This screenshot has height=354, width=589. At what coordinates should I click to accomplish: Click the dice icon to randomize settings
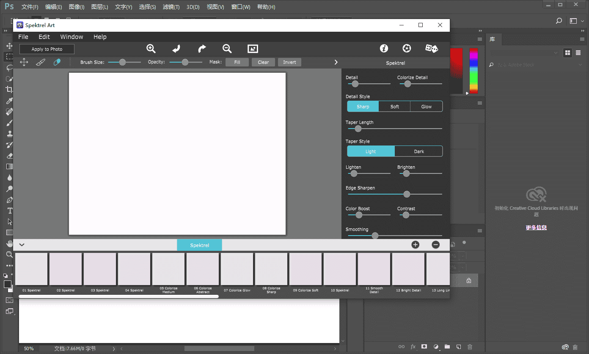(x=431, y=48)
